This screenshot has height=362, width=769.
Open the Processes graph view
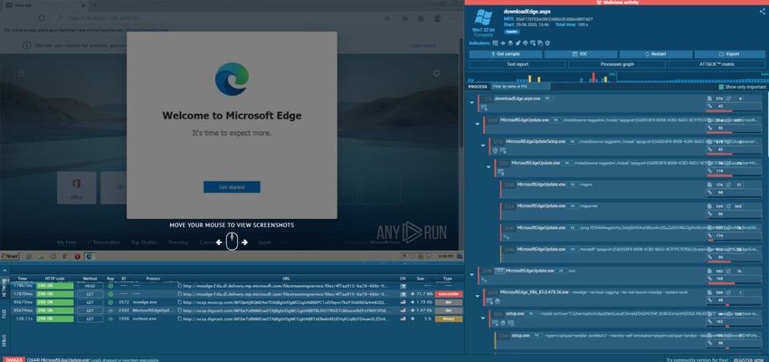tap(617, 64)
